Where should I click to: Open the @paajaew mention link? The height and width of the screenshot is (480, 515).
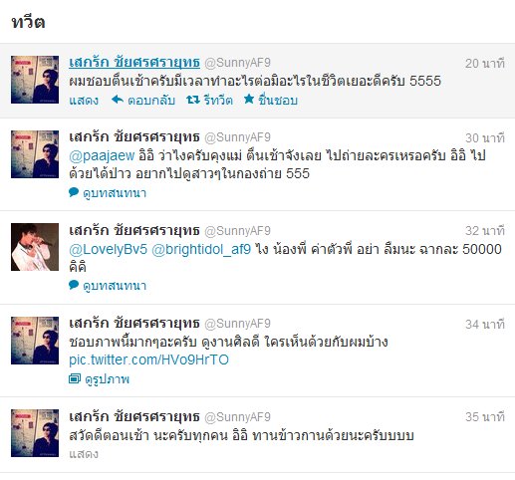pyautogui.click(x=102, y=155)
